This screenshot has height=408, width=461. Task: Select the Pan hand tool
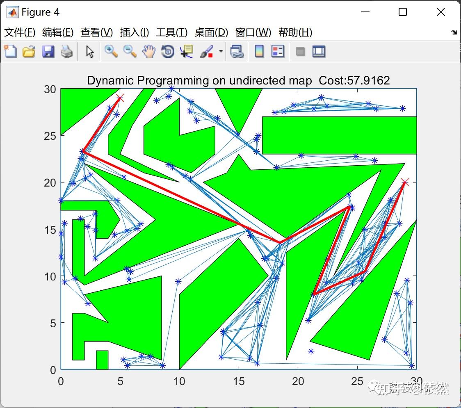tap(149, 52)
